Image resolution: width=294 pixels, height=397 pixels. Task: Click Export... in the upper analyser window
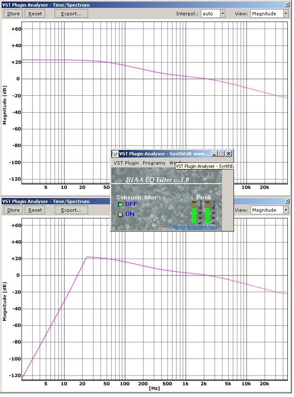[71, 14]
